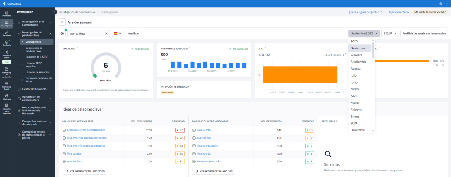Open the Informes sidebar icon
Image resolution: width=451 pixels, height=177 pixels.
pyautogui.click(x=7, y=96)
